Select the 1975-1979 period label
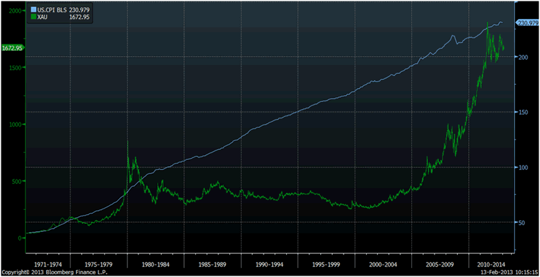 tap(101, 261)
